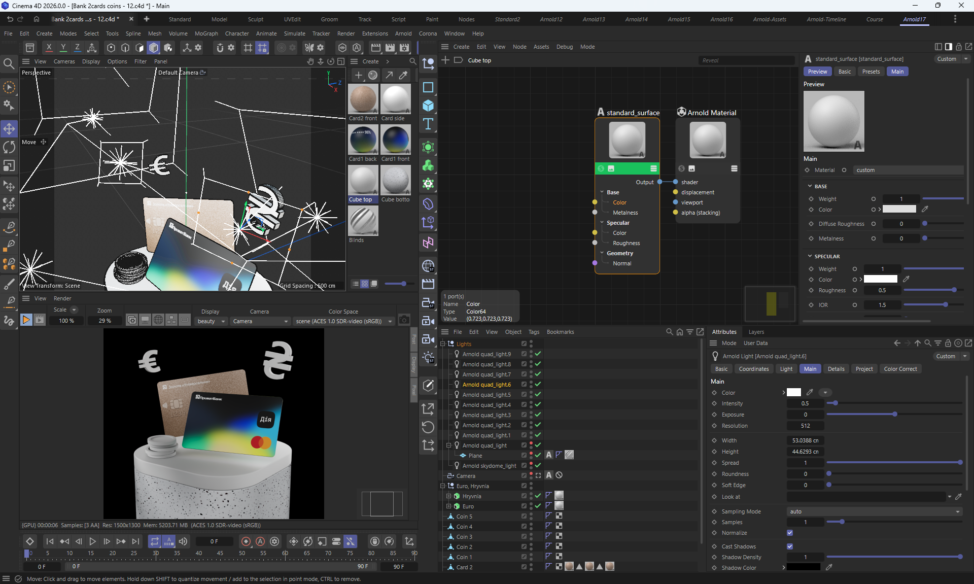Select the Move tool in left toolbar
The height and width of the screenshot is (584, 974).
point(9,129)
